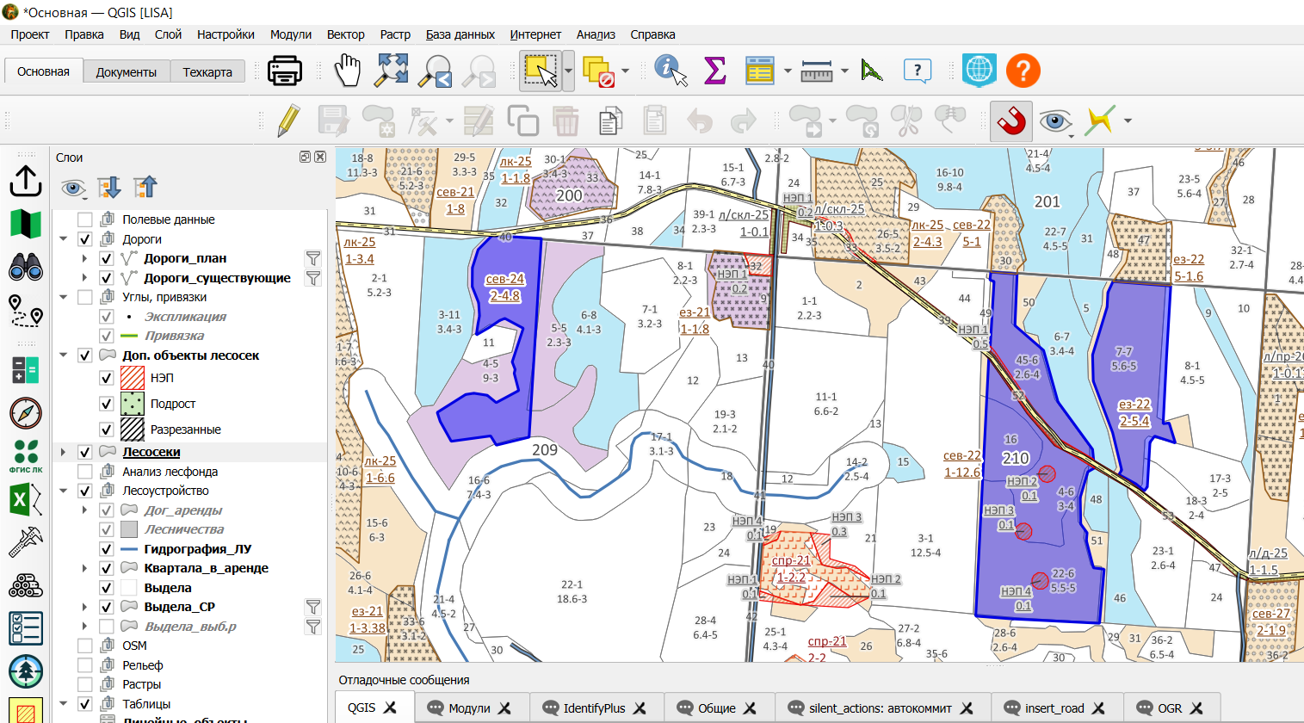
Task: Toggle Подрост layer checkbox
Action: (x=107, y=404)
